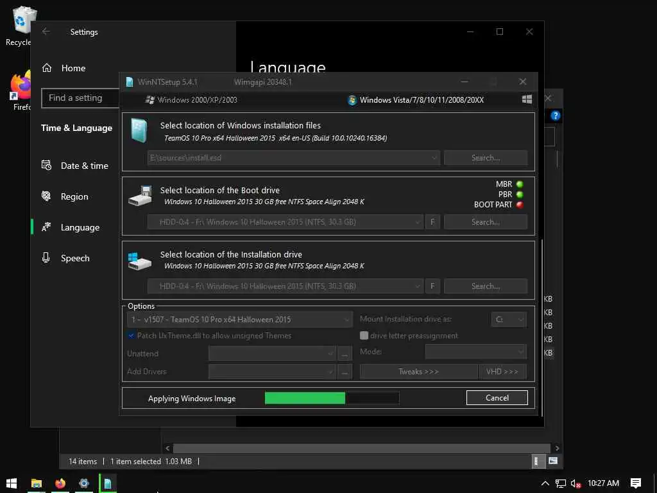
Task: Click Search for the Installation drive
Action: point(486,286)
